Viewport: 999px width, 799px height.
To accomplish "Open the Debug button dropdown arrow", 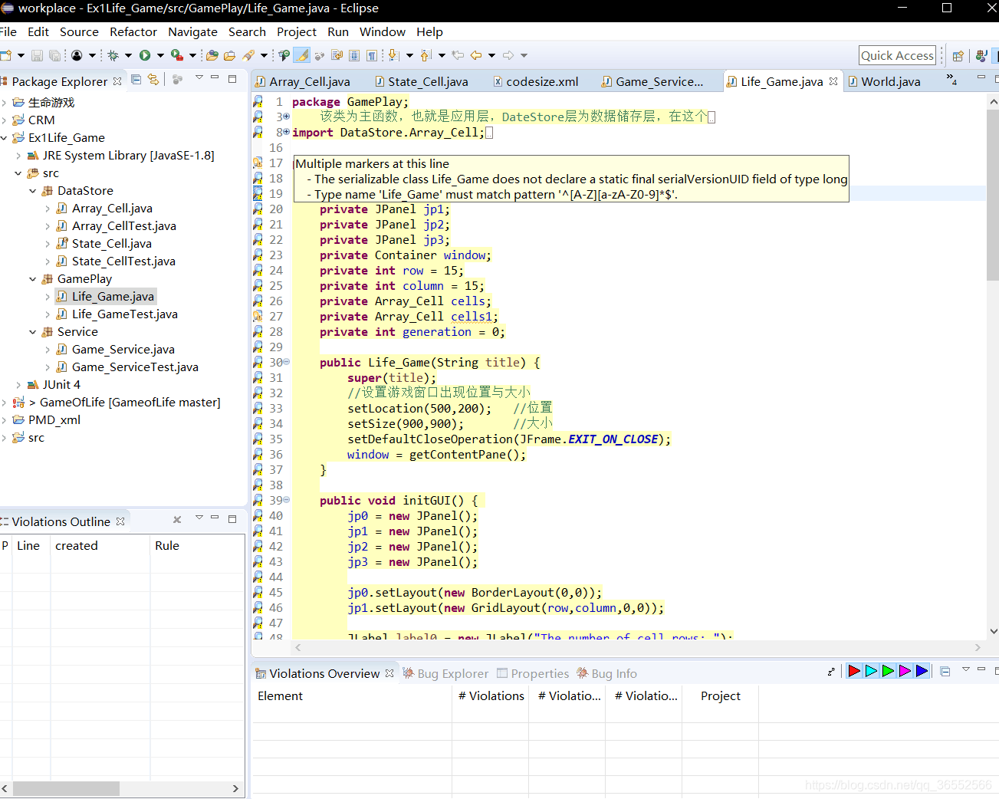I will (x=128, y=55).
